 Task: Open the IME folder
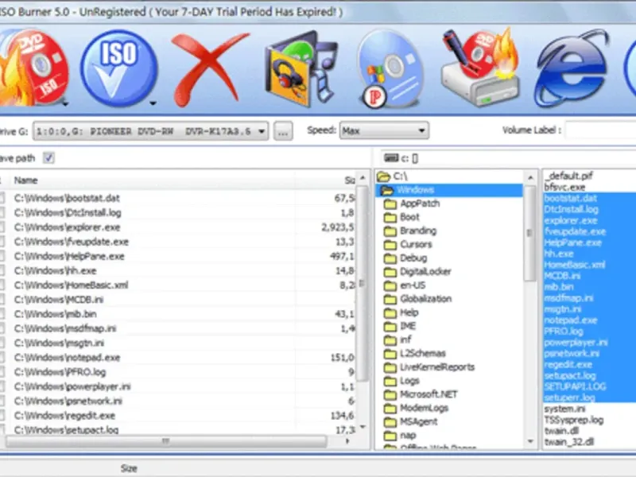400,326
